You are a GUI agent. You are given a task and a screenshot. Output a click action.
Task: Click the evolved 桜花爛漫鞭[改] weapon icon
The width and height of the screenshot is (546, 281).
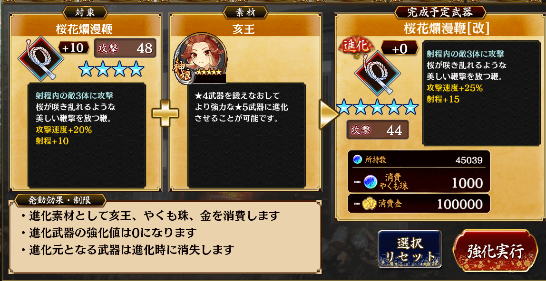pyautogui.click(x=377, y=75)
